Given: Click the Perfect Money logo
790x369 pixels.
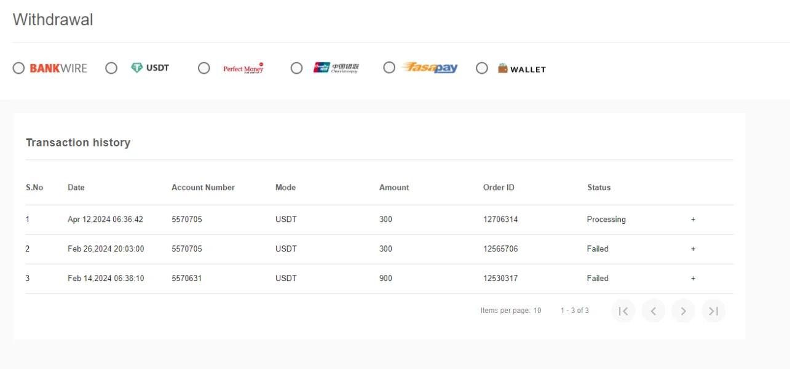Looking at the screenshot, I should [243, 68].
